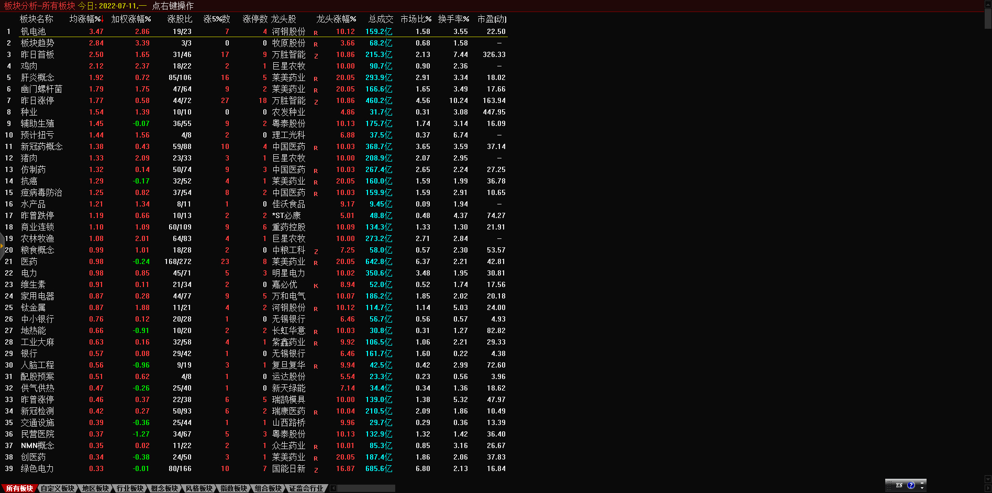992x493 pixels.
Task: Click the language bar options down arrow
Action: click(x=922, y=488)
